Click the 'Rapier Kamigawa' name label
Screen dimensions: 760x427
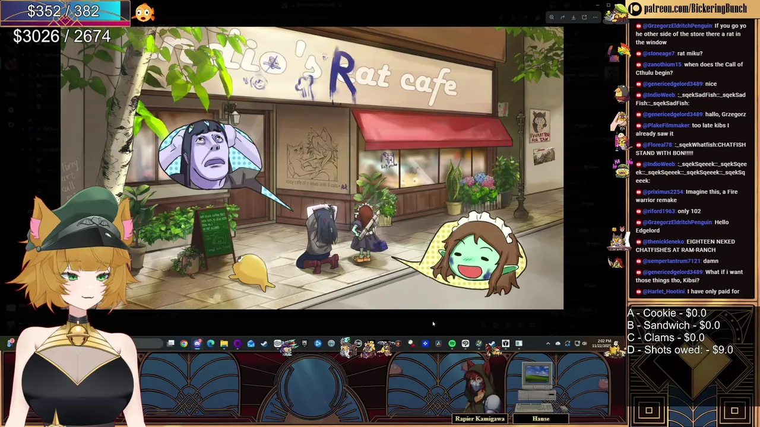click(x=479, y=419)
